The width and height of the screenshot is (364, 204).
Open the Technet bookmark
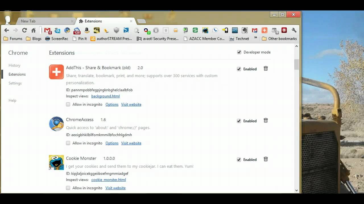point(239,39)
